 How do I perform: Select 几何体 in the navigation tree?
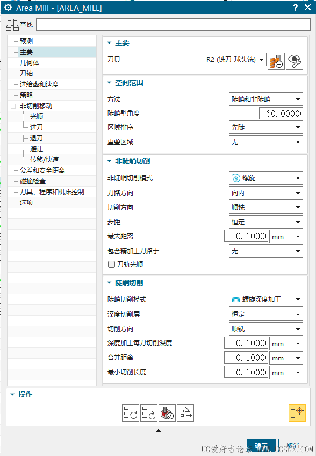tap(30, 63)
